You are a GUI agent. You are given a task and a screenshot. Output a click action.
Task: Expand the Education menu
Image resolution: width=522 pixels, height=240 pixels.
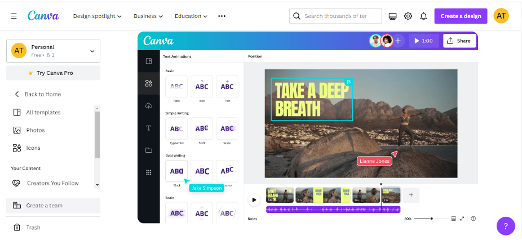click(x=191, y=16)
